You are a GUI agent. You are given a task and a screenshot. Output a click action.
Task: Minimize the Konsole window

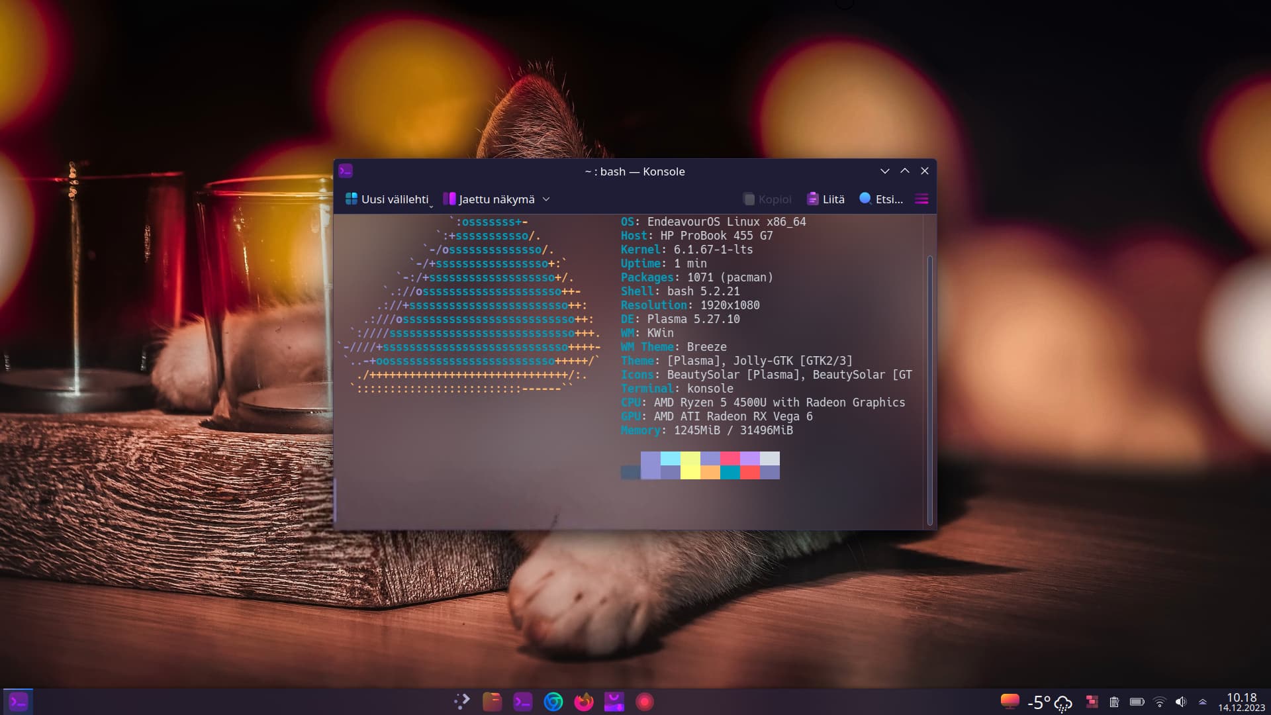pos(885,171)
